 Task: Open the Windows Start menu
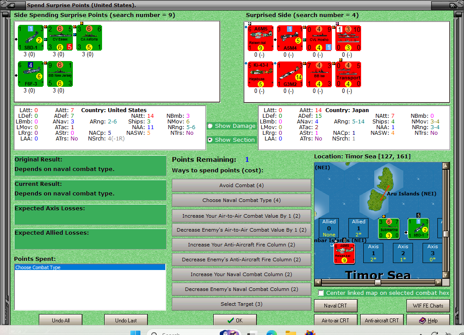[x=135, y=333]
